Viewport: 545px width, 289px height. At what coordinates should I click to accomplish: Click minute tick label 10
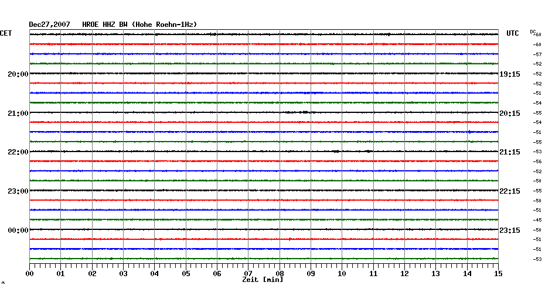pyautogui.click(x=342, y=274)
